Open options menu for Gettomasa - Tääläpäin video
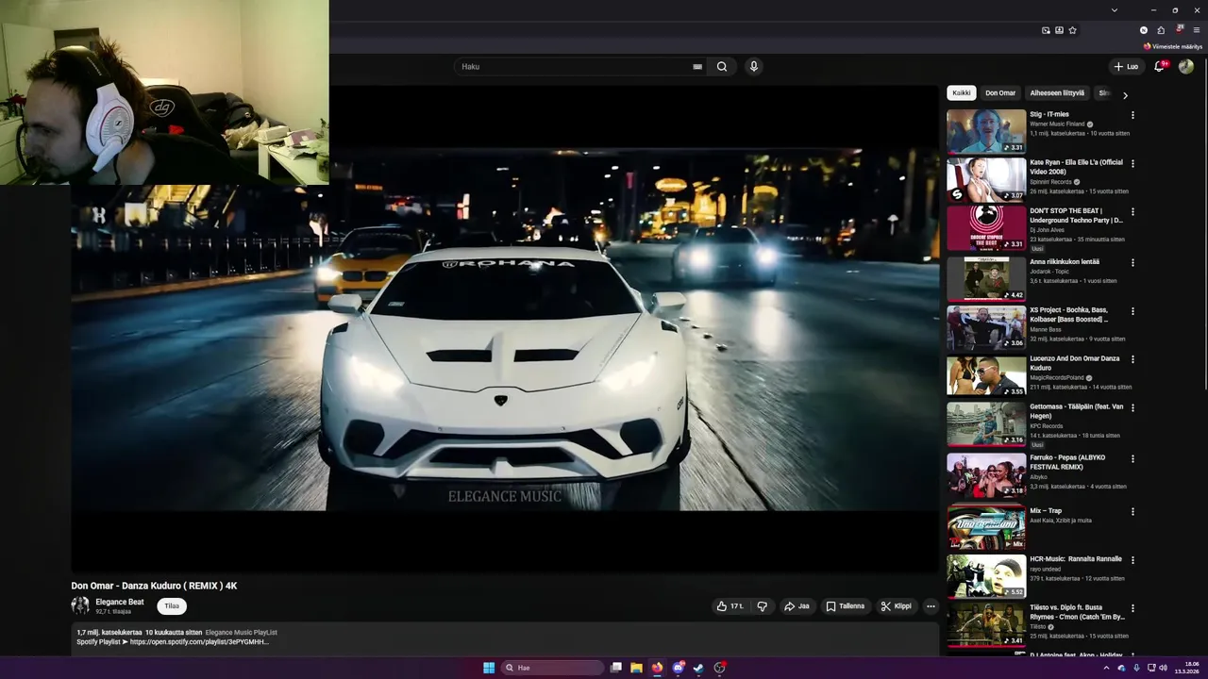The height and width of the screenshot is (679, 1208). (1132, 407)
